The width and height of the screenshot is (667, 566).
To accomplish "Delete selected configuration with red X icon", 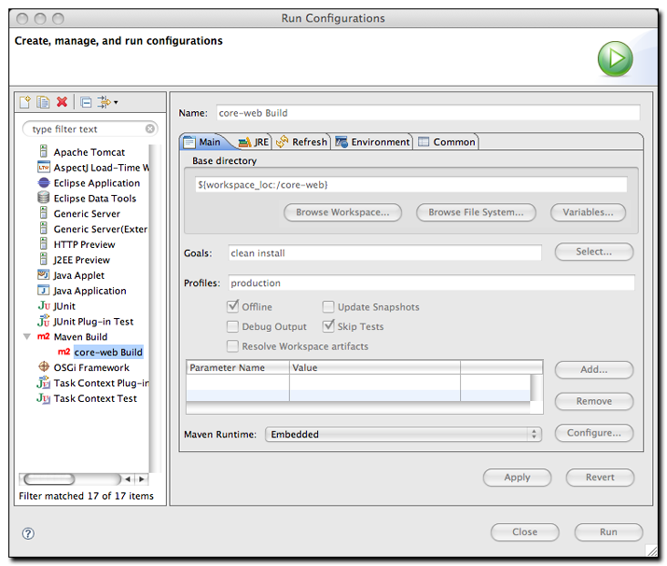I will 62,102.
